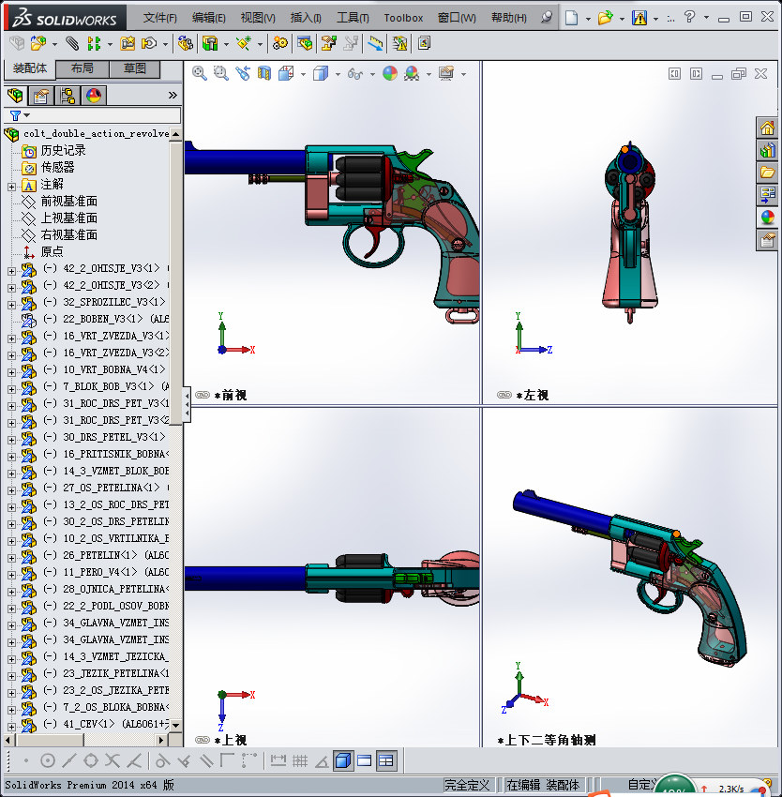Expand the 26_PETELIN<1> component
The width and height of the screenshot is (782, 797).
11,558
